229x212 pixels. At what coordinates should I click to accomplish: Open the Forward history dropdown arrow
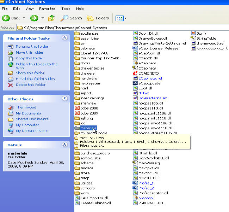click(x=43, y=18)
